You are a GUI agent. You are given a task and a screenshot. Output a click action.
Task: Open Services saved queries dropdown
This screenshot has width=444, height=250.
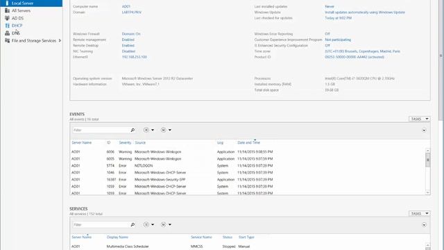coord(166,224)
